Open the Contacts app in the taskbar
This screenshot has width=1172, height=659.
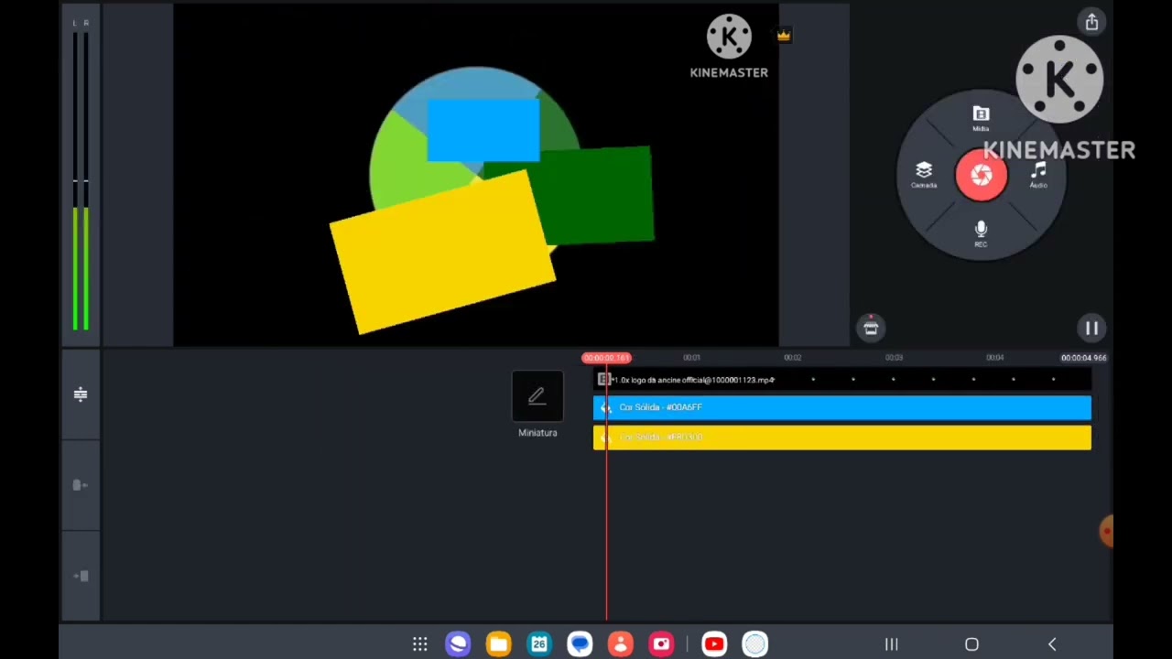620,644
